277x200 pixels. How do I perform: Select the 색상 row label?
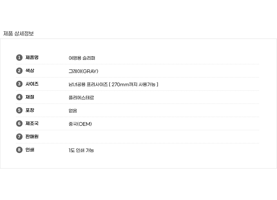coord(30,71)
